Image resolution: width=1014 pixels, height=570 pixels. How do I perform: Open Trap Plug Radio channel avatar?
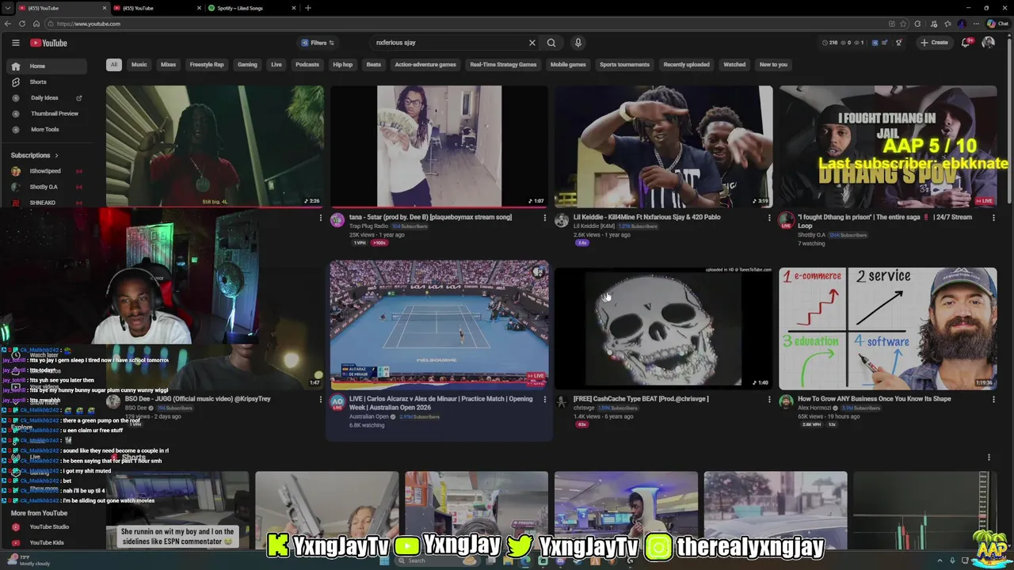pos(337,220)
